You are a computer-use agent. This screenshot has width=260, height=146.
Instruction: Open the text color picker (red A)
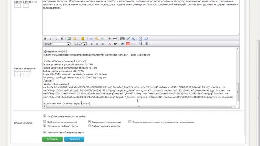(110, 44)
